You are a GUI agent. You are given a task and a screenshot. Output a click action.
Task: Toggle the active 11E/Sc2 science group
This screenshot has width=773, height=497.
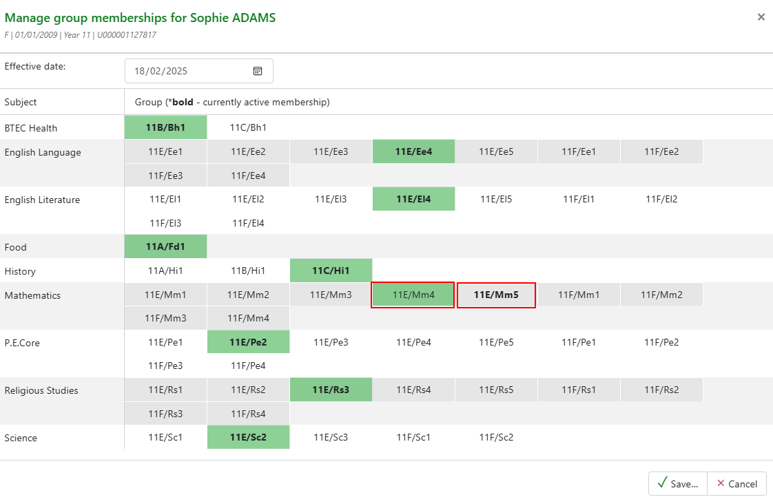coord(249,437)
